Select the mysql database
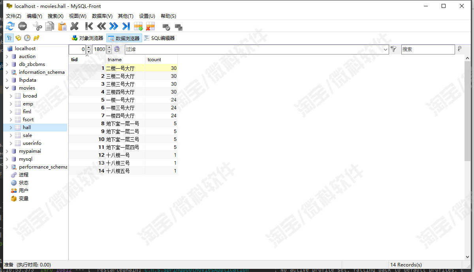The height and width of the screenshot is (272, 474). pyautogui.click(x=26, y=159)
